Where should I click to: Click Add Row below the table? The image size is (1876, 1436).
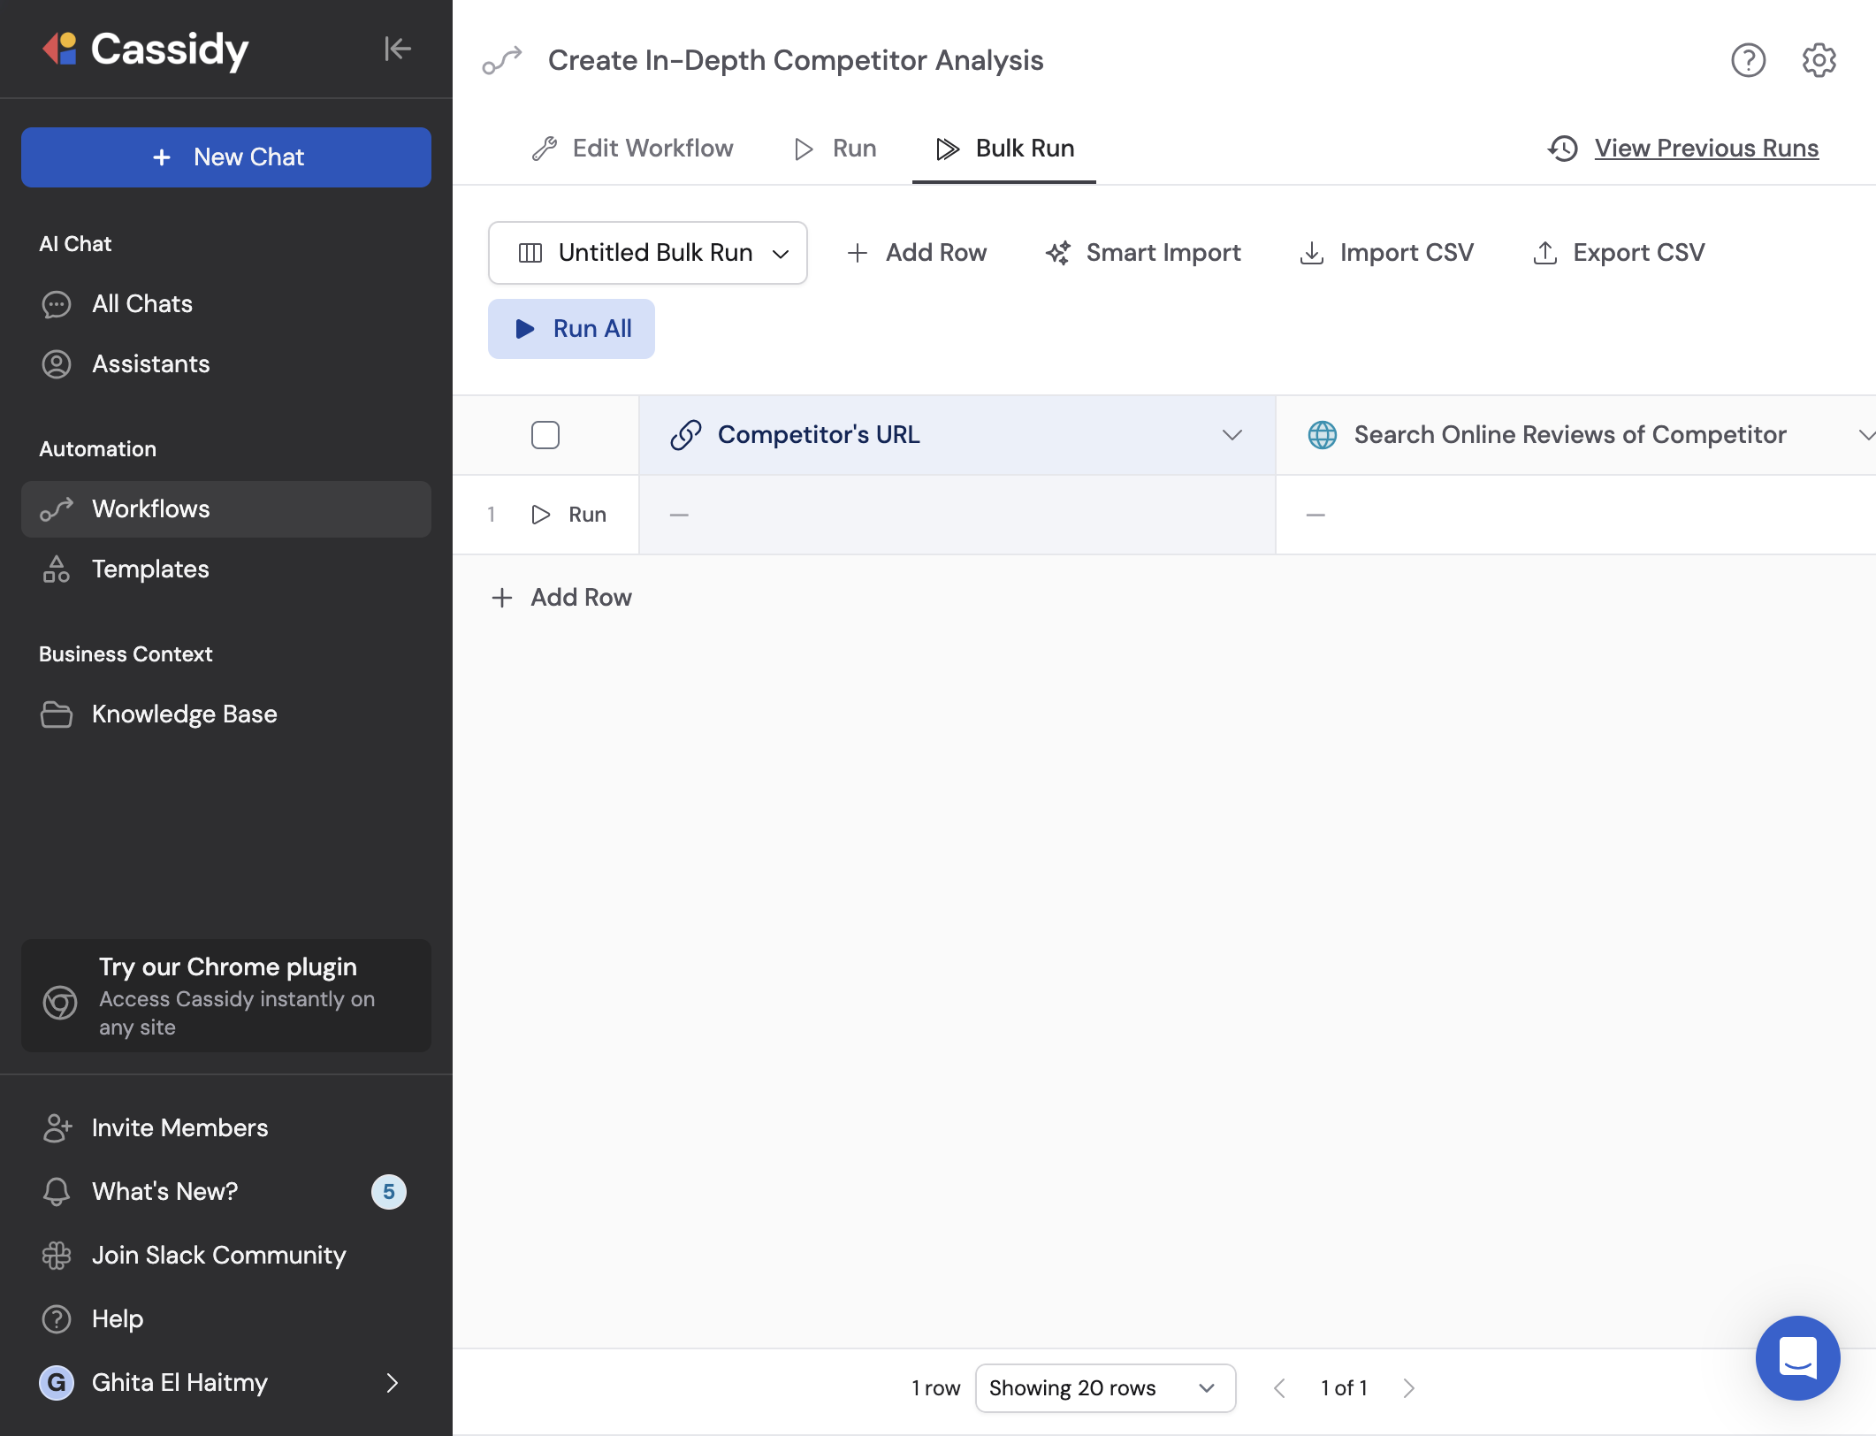tap(562, 598)
